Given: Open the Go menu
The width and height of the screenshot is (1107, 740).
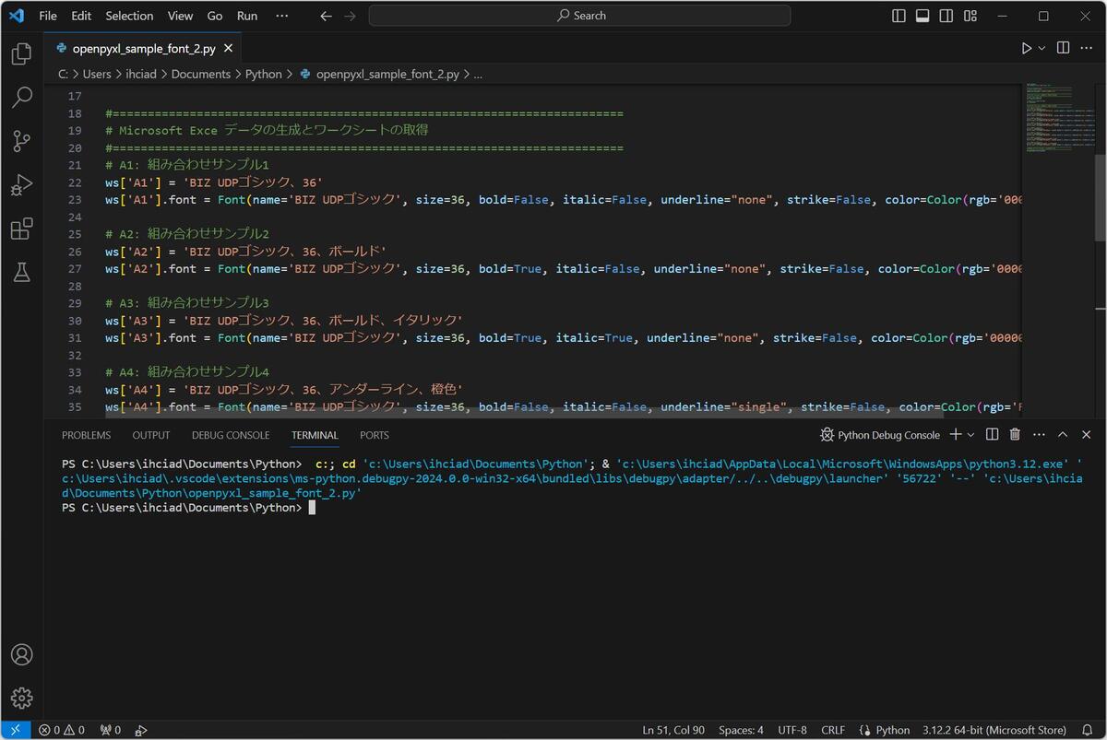Looking at the screenshot, I should tap(215, 16).
